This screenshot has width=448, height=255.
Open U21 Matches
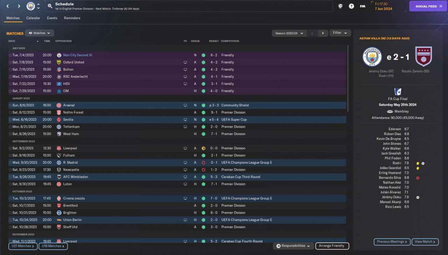[x=23, y=246]
